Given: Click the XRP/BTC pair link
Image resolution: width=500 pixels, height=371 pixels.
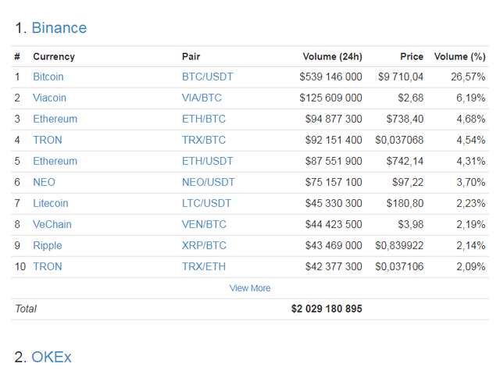Looking at the screenshot, I should pos(203,245).
